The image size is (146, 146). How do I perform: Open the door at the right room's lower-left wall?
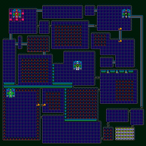point(99,90)
